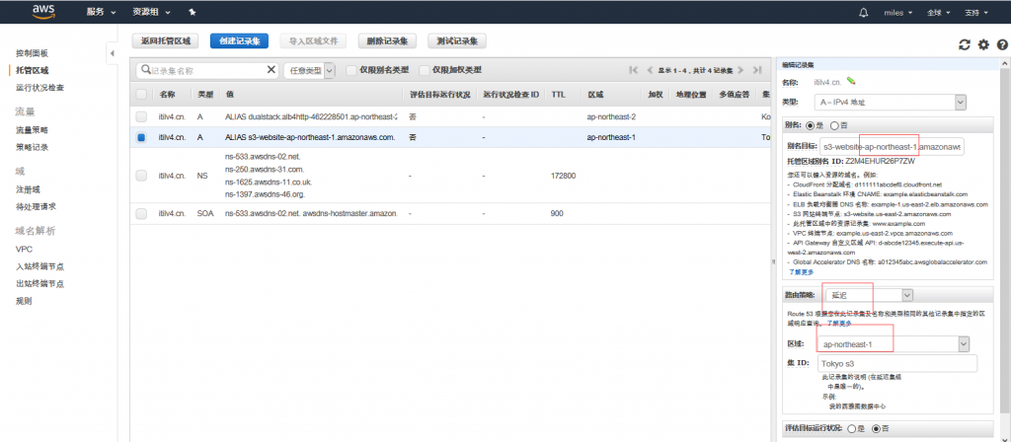Open 托管区域 in the sidebar
The height and width of the screenshot is (442, 1011).
[x=33, y=70]
